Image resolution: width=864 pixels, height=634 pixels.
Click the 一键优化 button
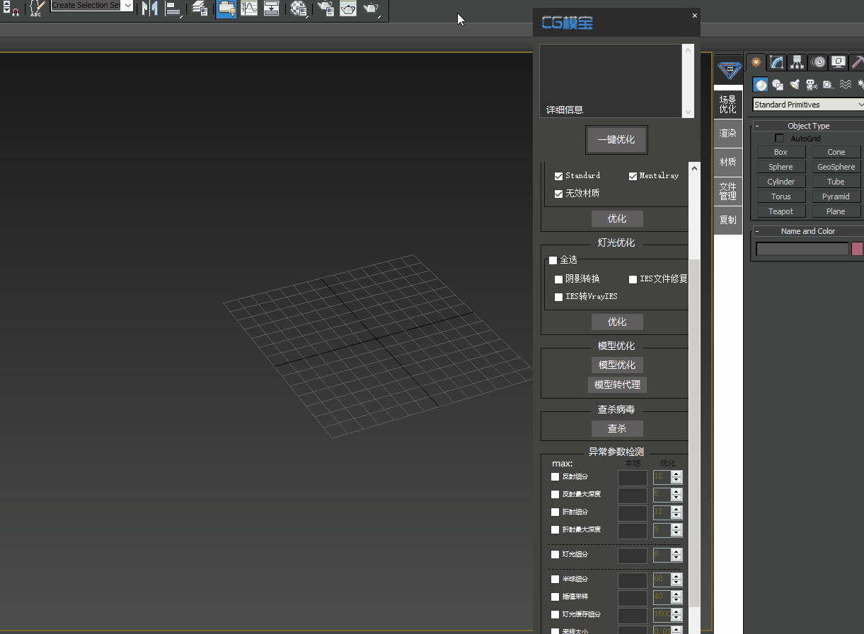tap(616, 139)
